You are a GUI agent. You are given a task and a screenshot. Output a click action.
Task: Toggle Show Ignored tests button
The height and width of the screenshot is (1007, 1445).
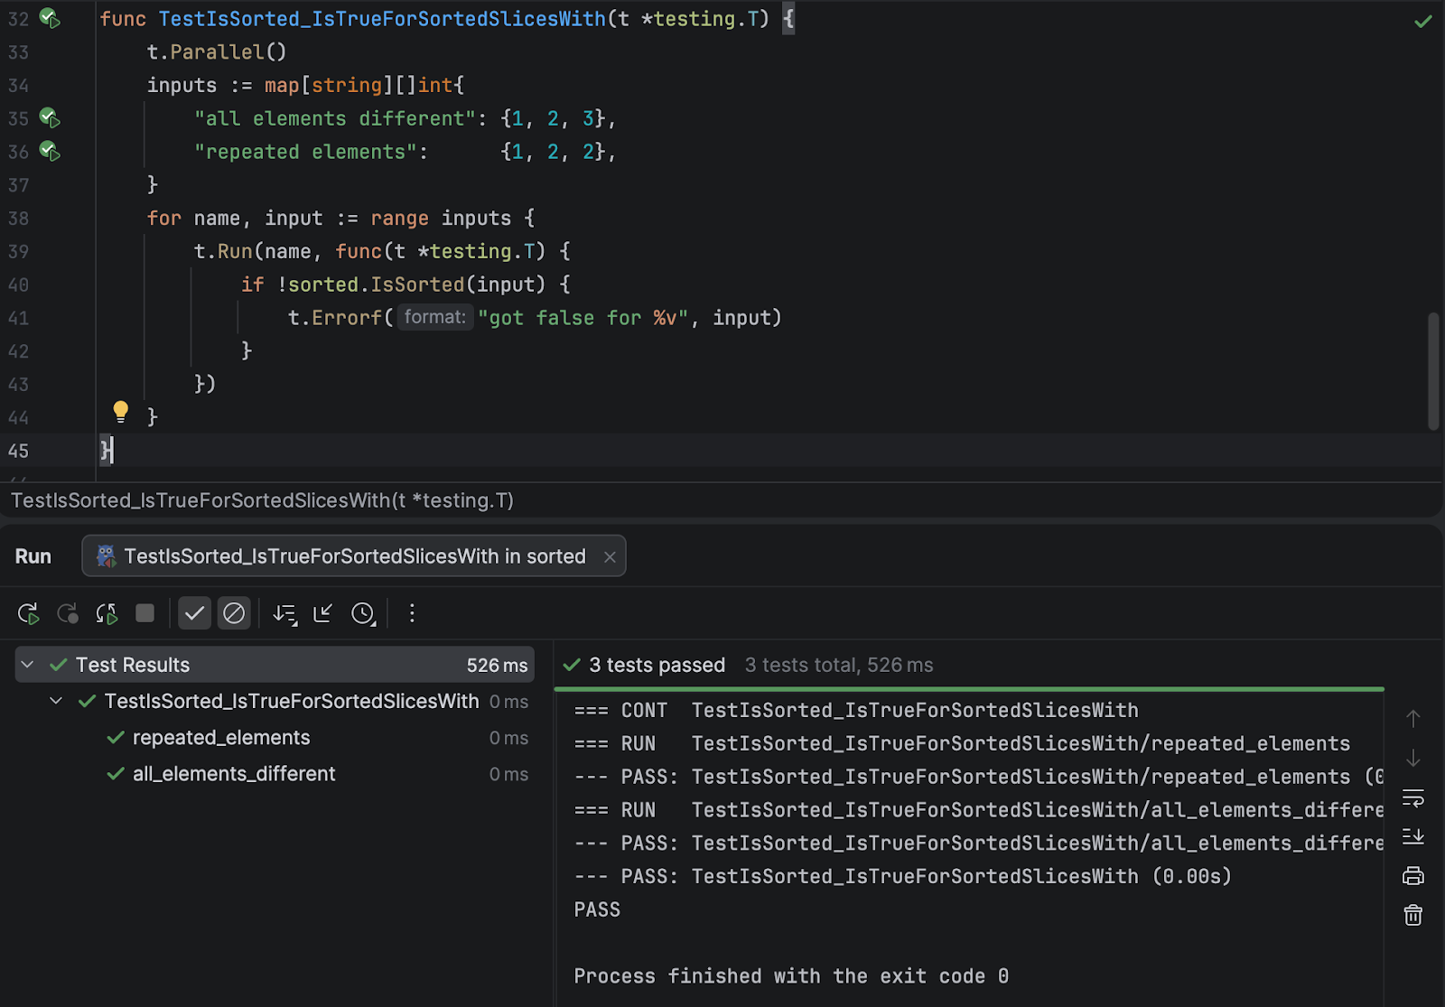234,614
